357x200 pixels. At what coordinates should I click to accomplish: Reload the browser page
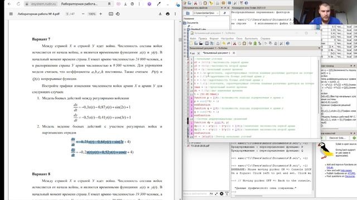click(18, 4)
